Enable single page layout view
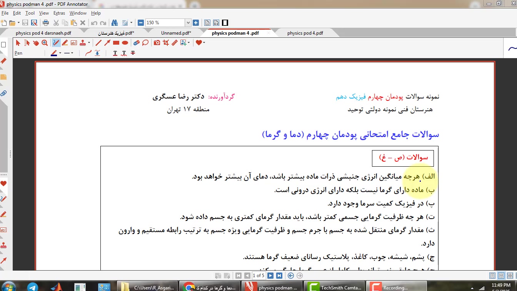This screenshot has height=291, width=517. click(492, 276)
